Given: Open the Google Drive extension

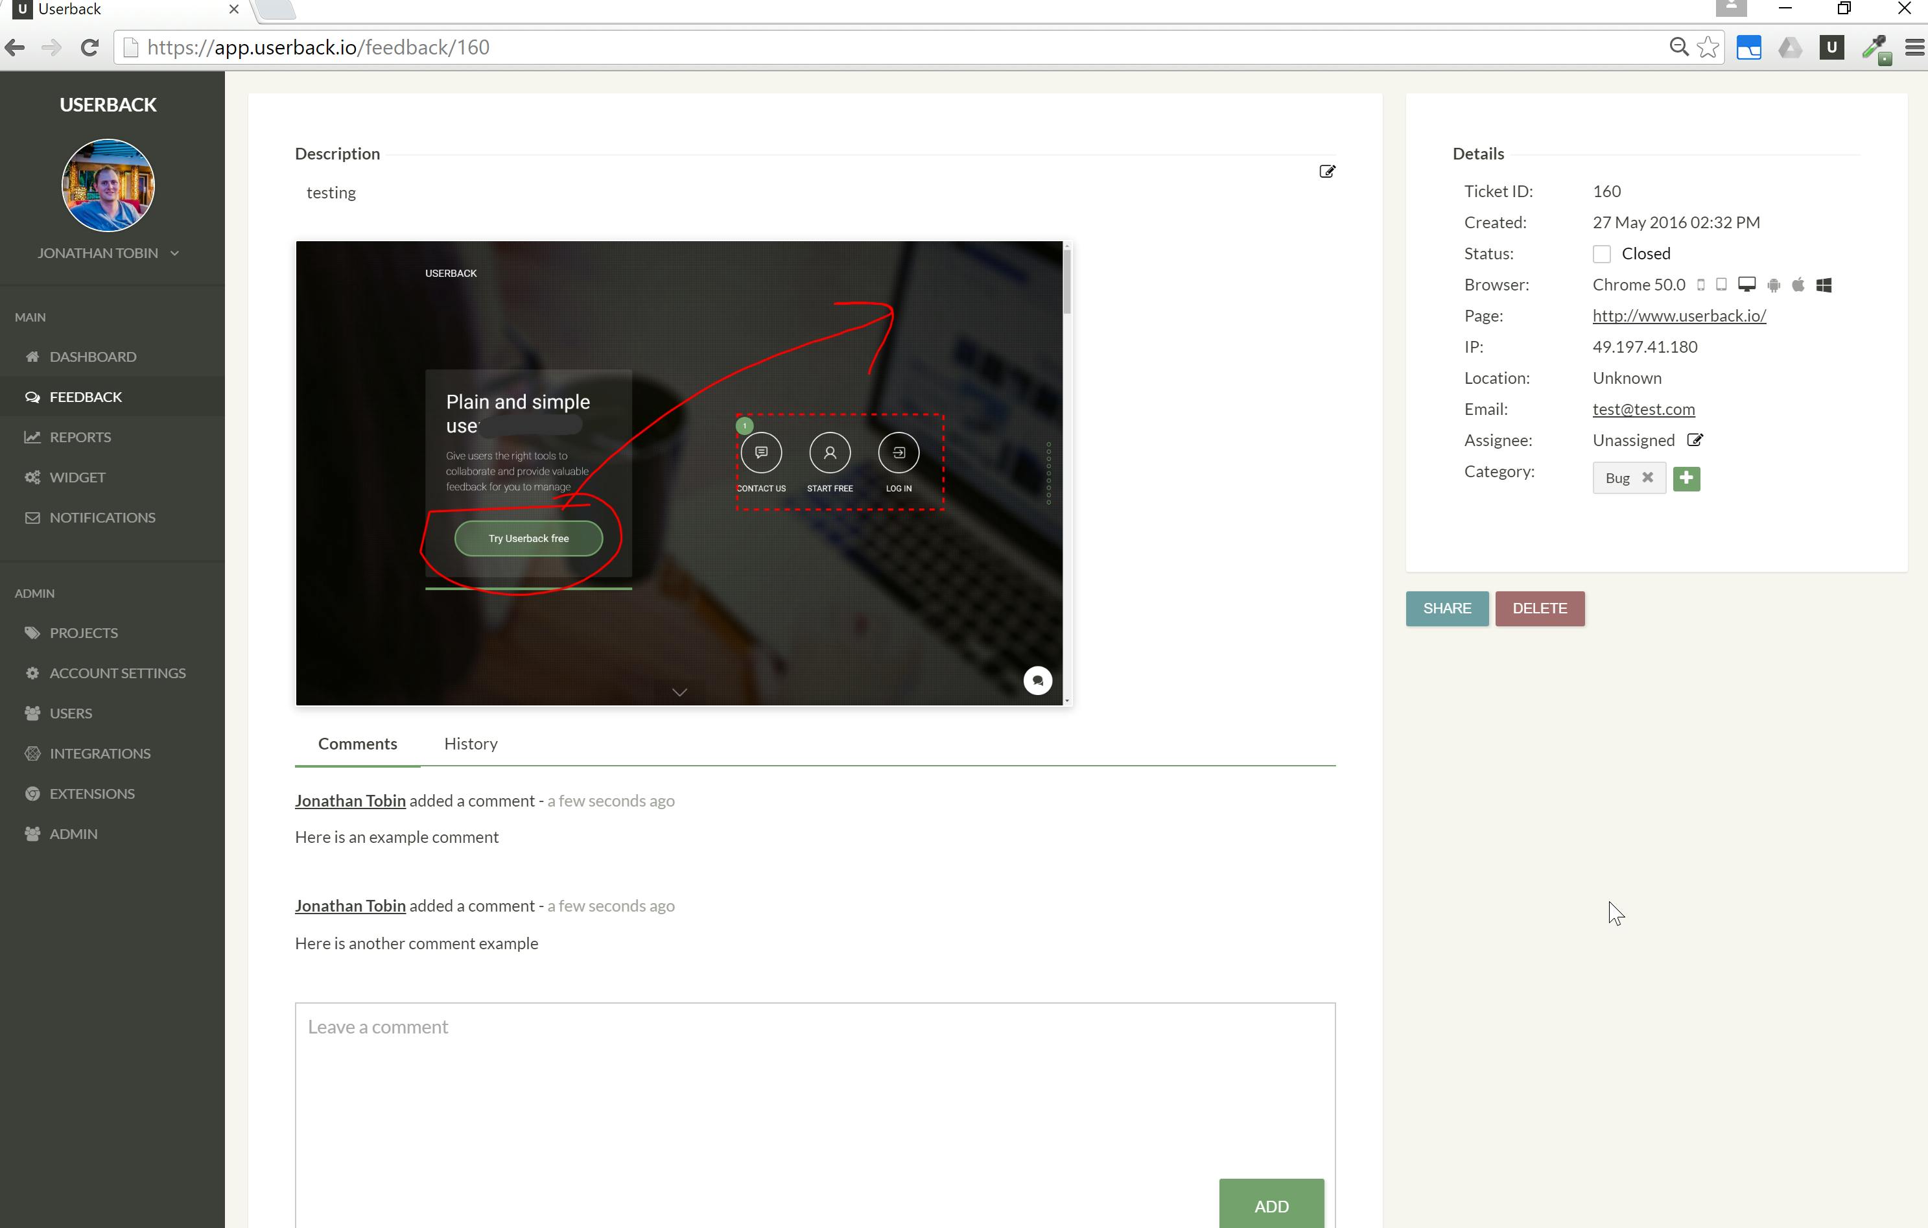Looking at the screenshot, I should point(1791,47).
